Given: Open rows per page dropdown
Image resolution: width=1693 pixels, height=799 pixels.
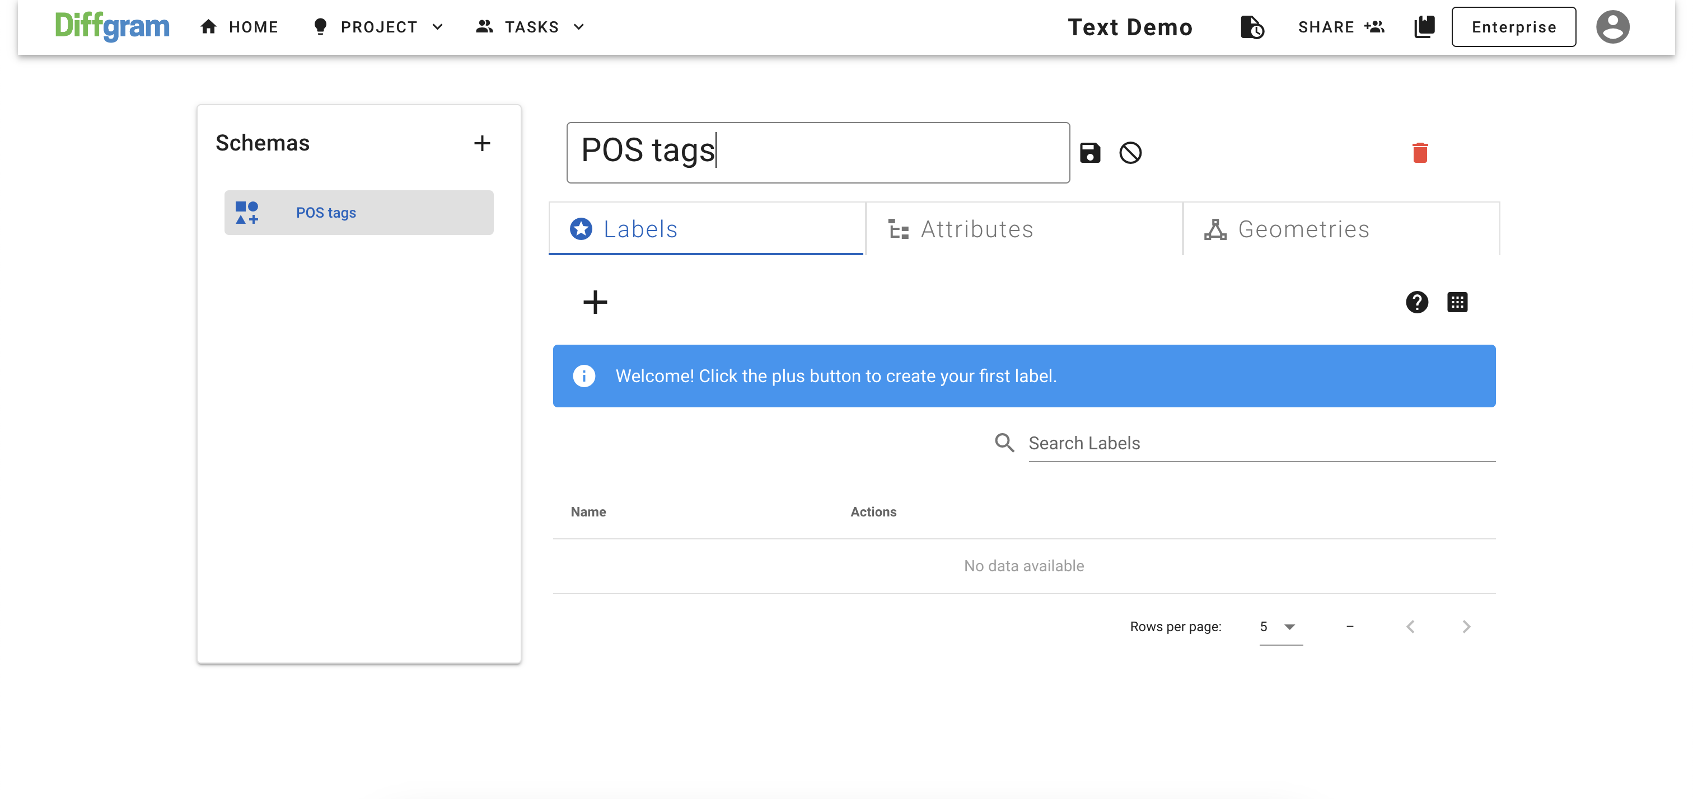Looking at the screenshot, I should 1280,626.
